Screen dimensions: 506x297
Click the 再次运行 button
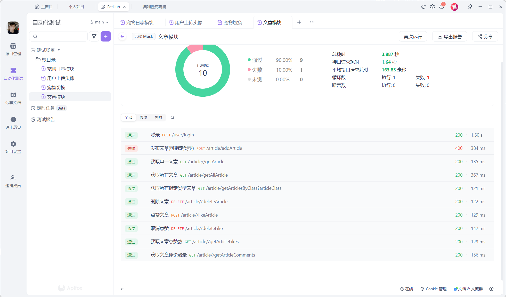[x=413, y=37]
